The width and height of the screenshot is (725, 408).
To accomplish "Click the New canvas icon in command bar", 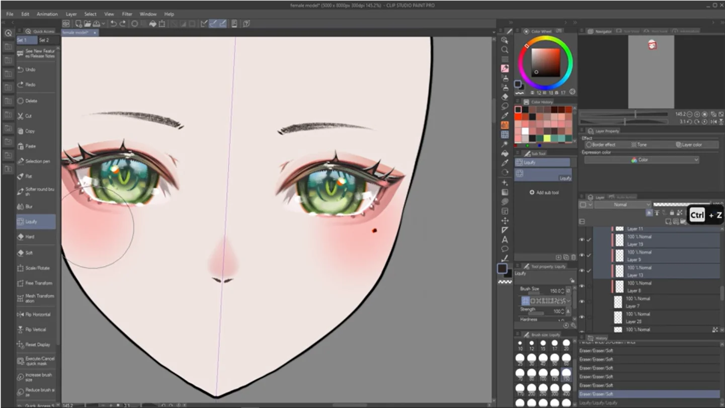I will (79, 24).
